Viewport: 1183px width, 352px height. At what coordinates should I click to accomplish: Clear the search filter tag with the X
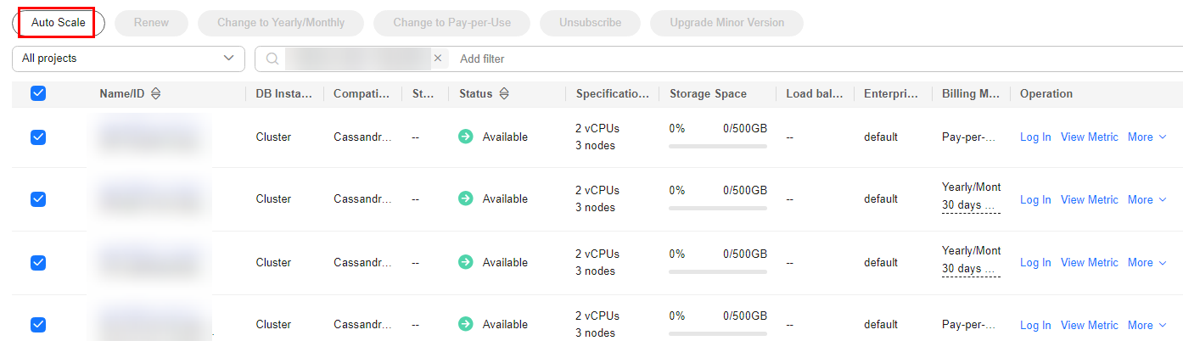[x=438, y=59]
